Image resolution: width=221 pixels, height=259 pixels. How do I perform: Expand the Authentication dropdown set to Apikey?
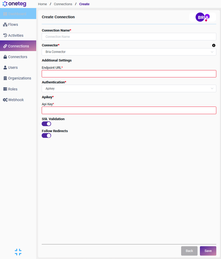pyautogui.click(x=129, y=89)
